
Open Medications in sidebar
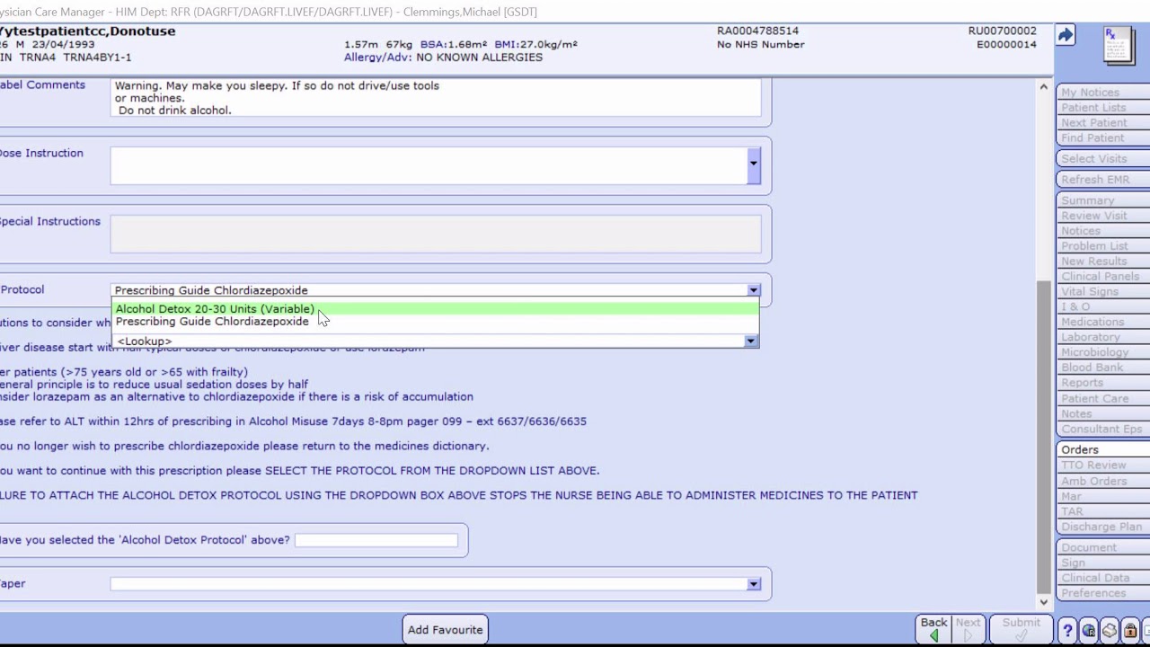point(1103,322)
